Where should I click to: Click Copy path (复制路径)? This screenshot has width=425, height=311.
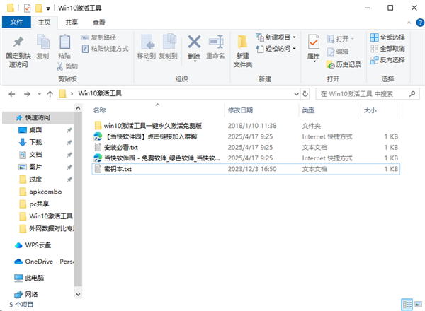pyautogui.click(x=99, y=37)
